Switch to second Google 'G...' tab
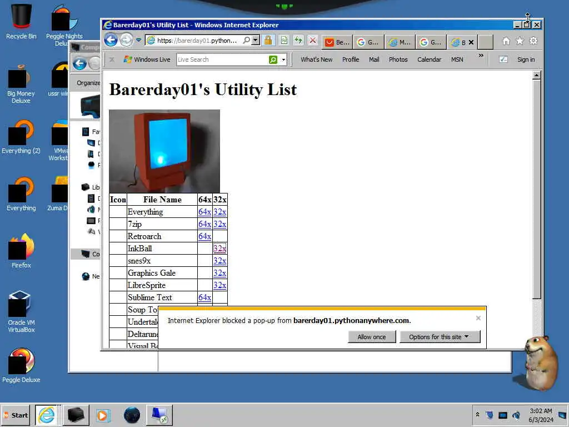The width and height of the screenshot is (569, 427). coord(431,42)
